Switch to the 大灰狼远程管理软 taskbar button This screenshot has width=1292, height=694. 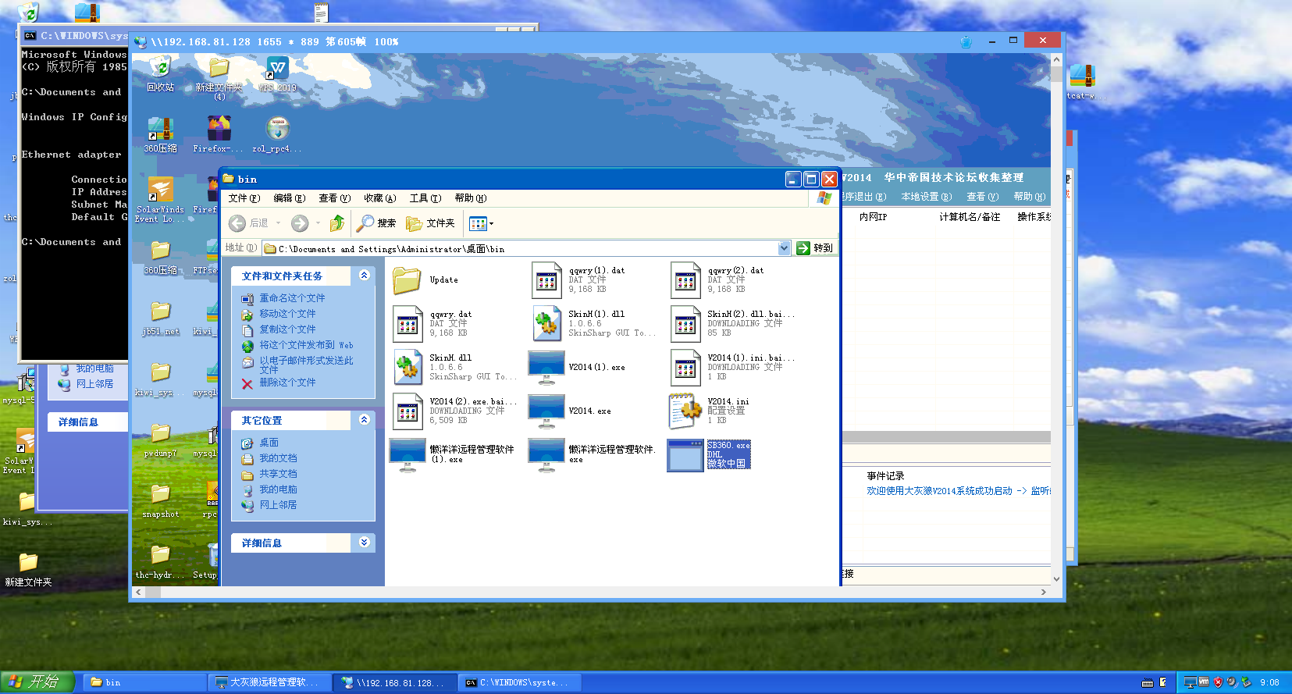[269, 682]
